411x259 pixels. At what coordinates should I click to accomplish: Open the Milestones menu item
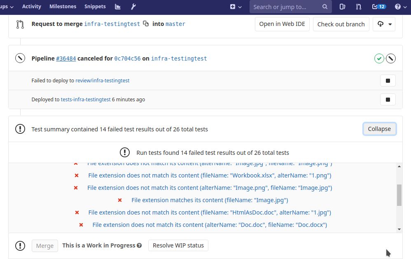point(63,6)
